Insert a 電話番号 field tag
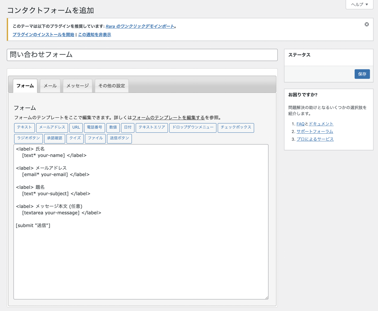Screen dimensions: 378x311 pyautogui.click(x=94, y=128)
